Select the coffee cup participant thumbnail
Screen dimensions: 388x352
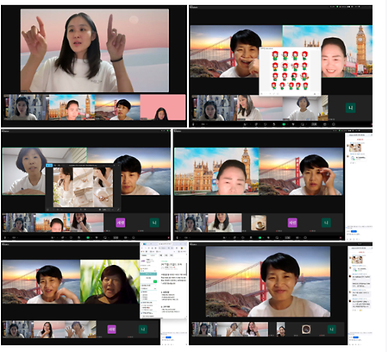(x=259, y=223)
